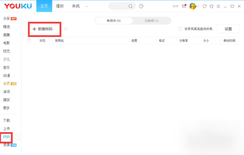Click inside the search input field
Image resolution: width=244 pixels, height=155 pixels.
point(119,6)
